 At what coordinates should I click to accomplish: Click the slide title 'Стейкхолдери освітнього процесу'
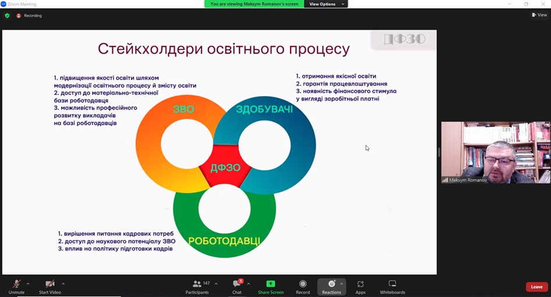[224, 49]
